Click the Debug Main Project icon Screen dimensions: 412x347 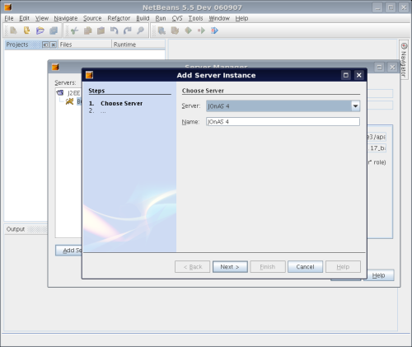point(201,30)
